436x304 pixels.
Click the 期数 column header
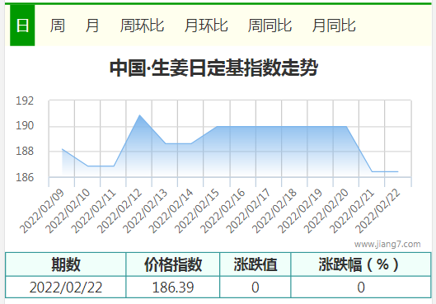[66, 264]
